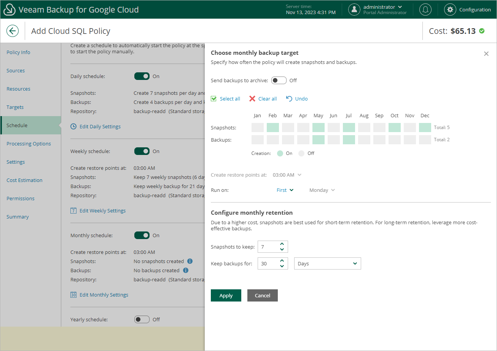Click Edit Weekly Settings link

102,211
